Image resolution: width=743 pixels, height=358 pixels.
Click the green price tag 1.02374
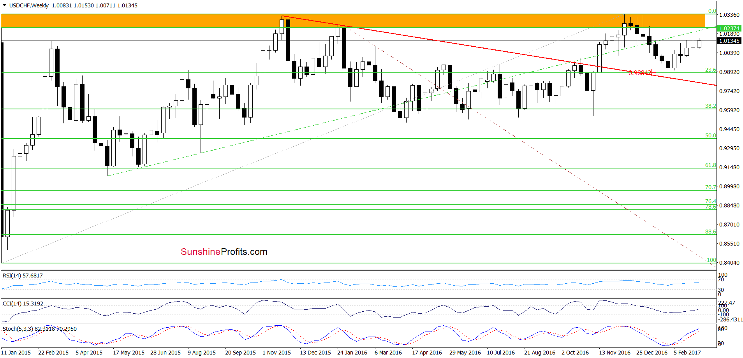[x=729, y=28]
